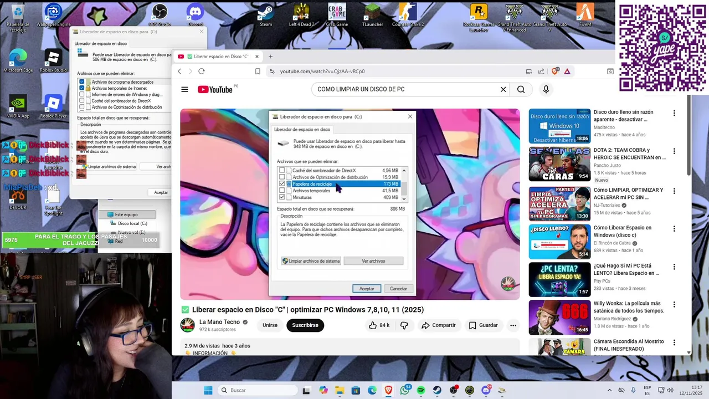
Task: Uncheck Archivos de programa descargados checkbox
Action: point(82,82)
